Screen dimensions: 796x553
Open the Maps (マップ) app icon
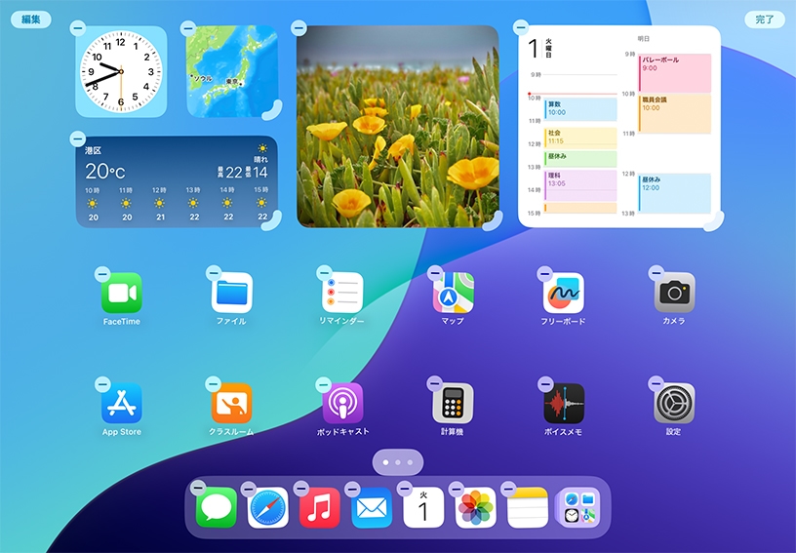click(x=453, y=293)
